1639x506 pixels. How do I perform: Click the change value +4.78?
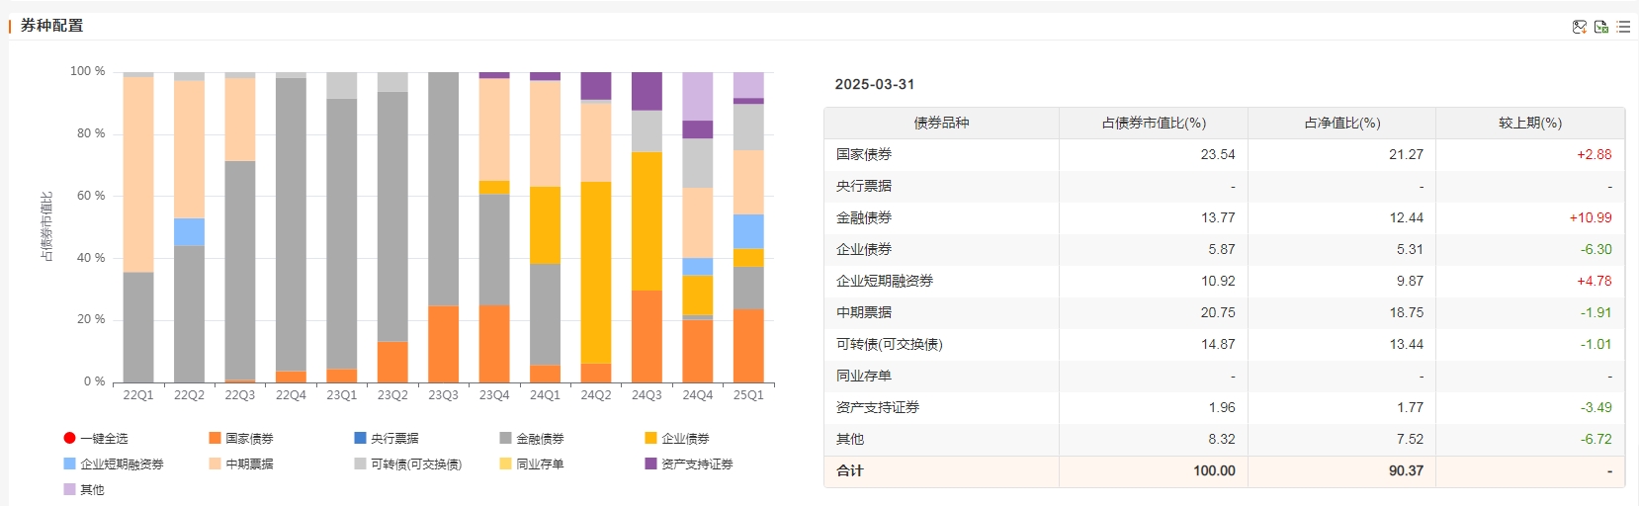click(x=1595, y=281)
